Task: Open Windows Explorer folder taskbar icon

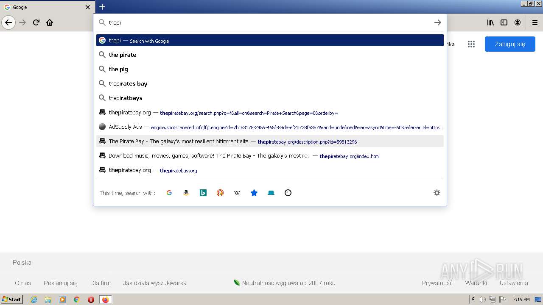Action: click(x=48, y=299)
